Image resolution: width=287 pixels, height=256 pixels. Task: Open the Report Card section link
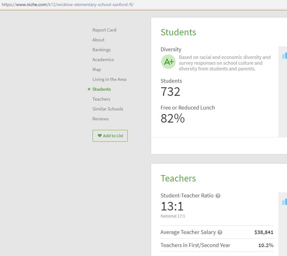click(104, 30)
